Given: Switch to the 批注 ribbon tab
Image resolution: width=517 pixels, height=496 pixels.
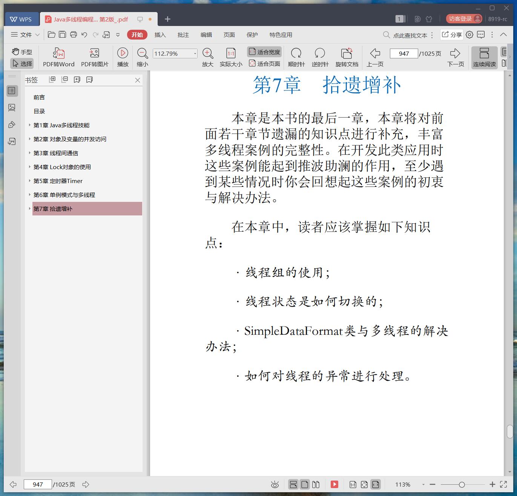Looking at the screenshot, I should [183, 35].
